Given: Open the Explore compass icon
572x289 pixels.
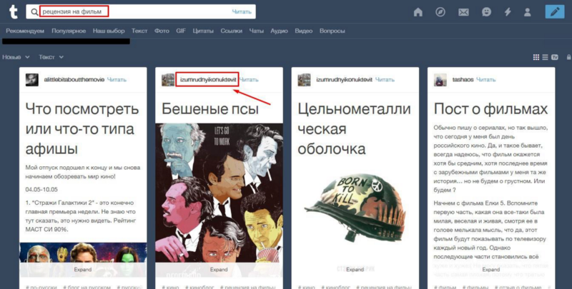Looking at the screenshot, I should coord(440,12).
